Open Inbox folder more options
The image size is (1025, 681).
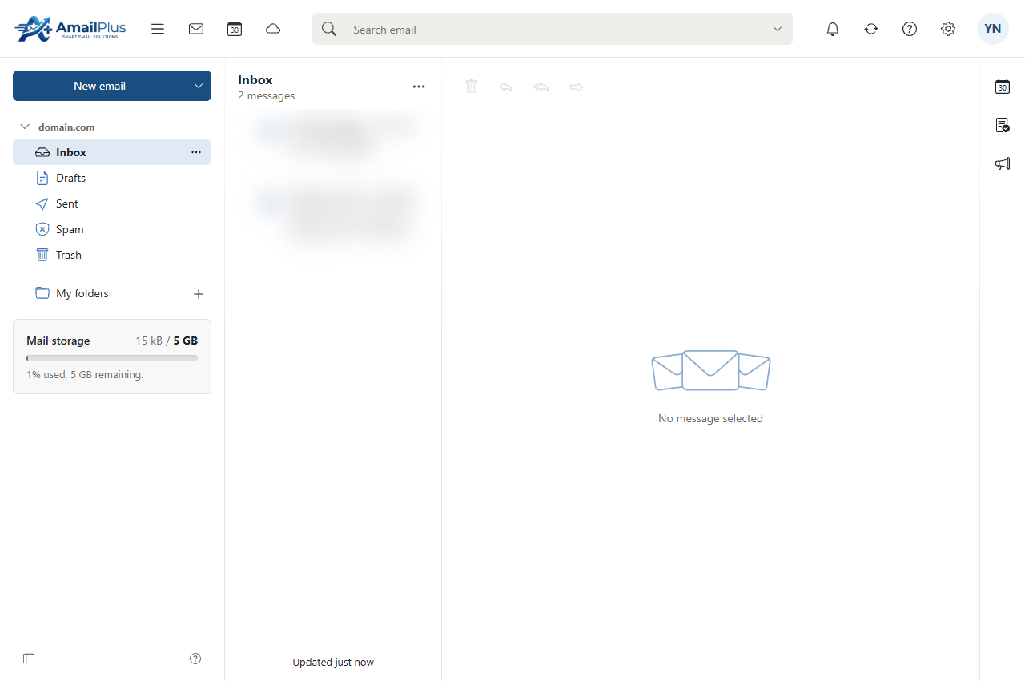196,152
